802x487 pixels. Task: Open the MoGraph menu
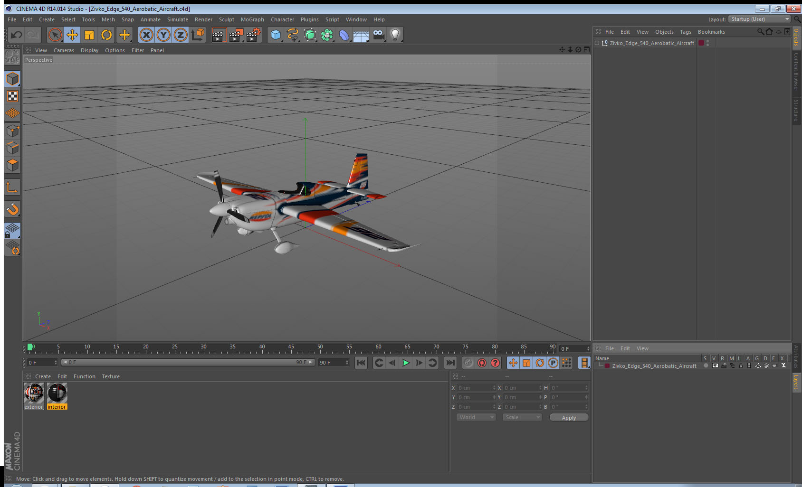pos(252,19)
